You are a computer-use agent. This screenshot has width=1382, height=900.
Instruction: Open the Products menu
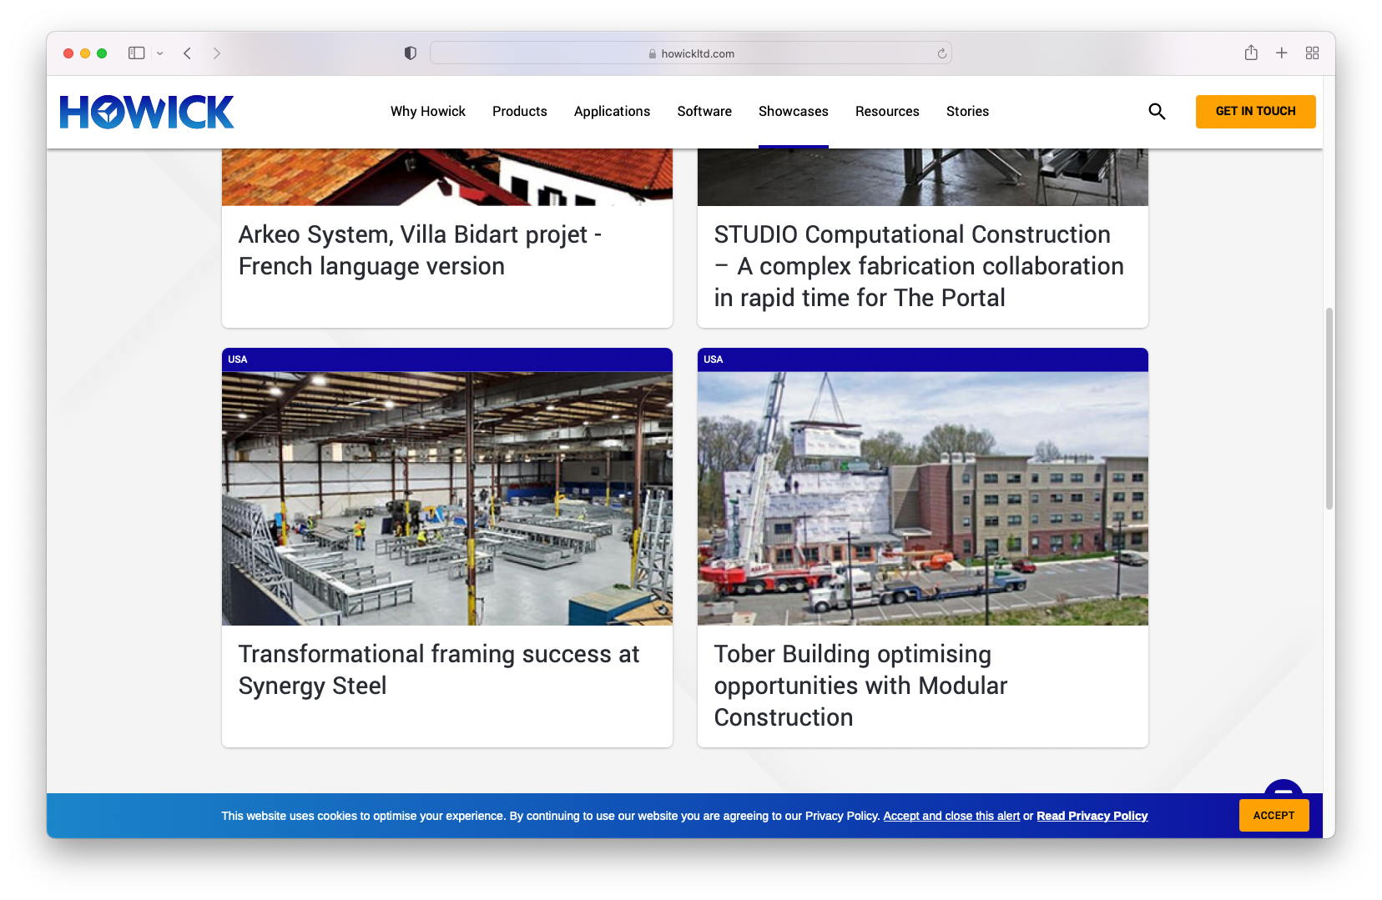520,111
